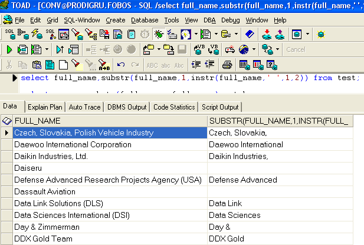
Task: Select the DDX Gold Team cell
Action: 110,239
